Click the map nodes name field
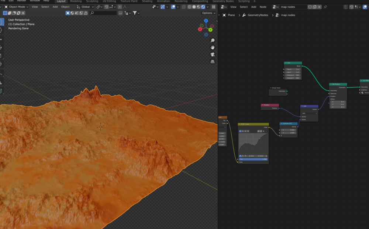 [x=293, y=7]
